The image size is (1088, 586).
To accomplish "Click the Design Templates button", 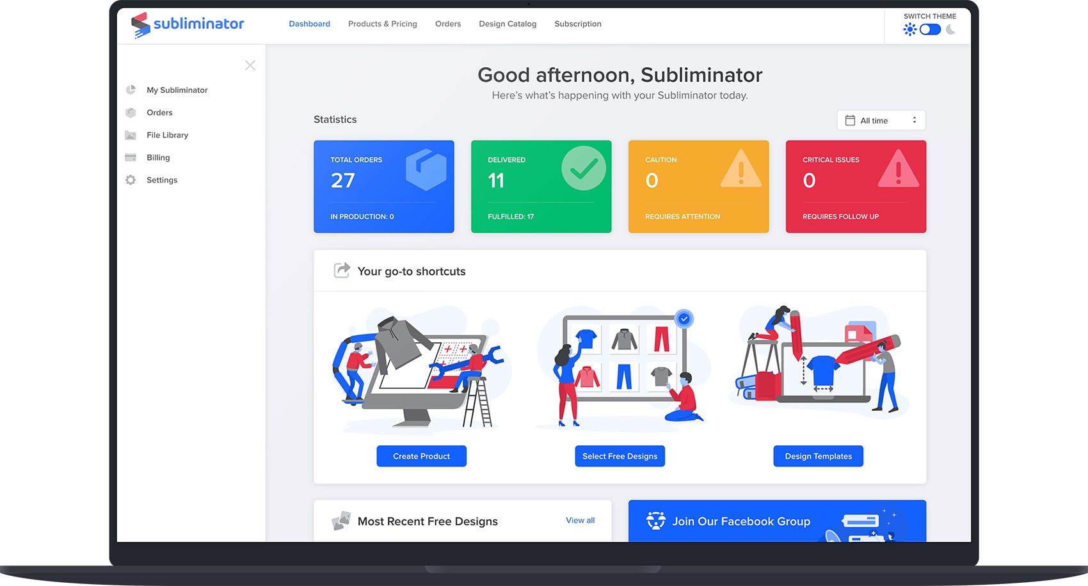I will pos(818,456).
